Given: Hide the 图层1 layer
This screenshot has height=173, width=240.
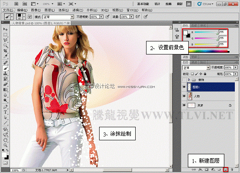Looking at the screenshot, I should (184, 87).
